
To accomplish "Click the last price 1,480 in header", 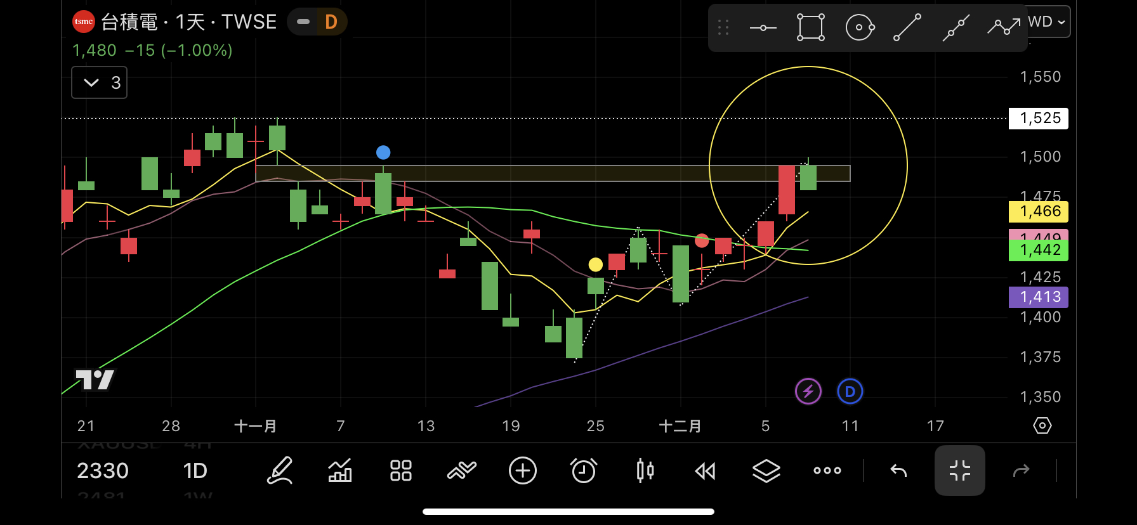I will 95,50.
